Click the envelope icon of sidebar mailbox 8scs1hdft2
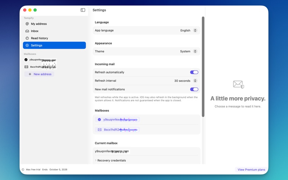288x180 pixels. [26, 67]
